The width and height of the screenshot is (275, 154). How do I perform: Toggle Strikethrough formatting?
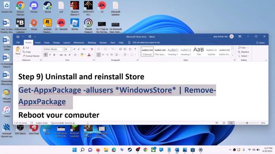tap(61, 55)
